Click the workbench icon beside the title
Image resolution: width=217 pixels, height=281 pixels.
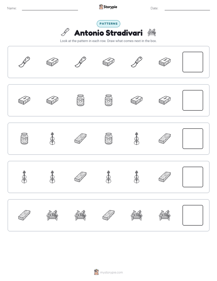pyautogui.click(x=152, y=33)
